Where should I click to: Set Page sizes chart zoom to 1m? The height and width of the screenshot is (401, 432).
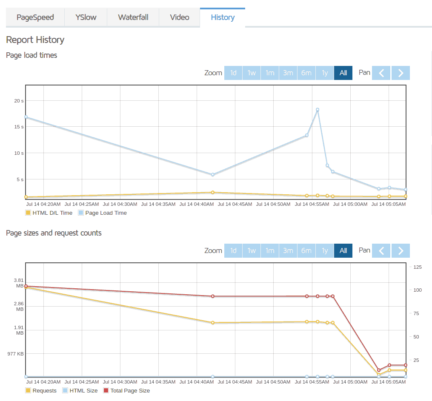[x=270, y=251]
